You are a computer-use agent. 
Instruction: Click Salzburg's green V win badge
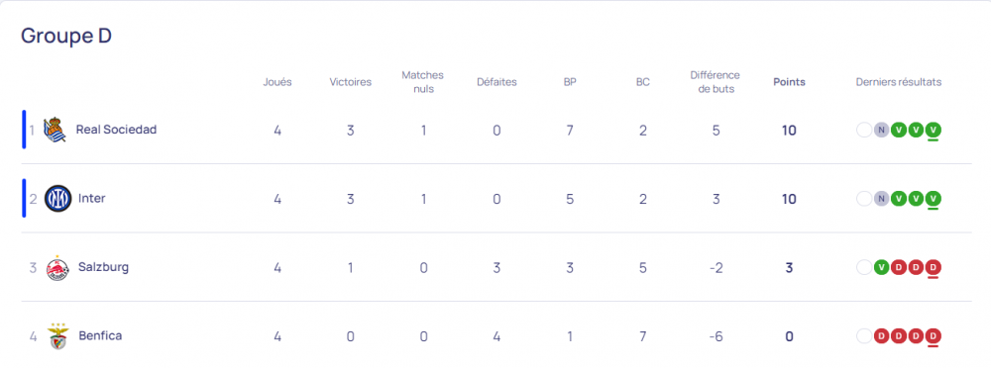[881, 268]
